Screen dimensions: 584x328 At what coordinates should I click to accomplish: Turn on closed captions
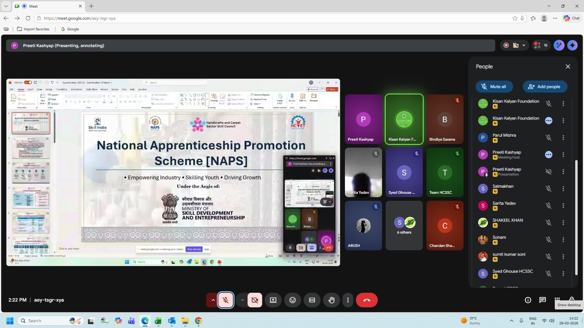(312, 300)
